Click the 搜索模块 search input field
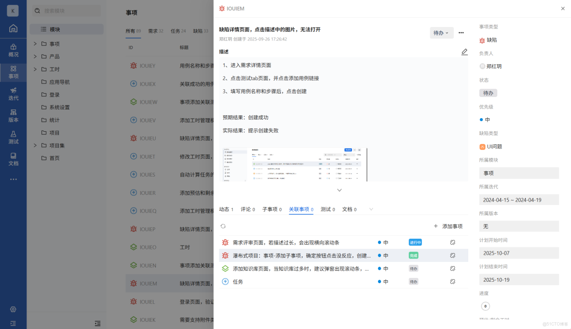The width and height of the screenshot is (571, 329). [66, 10]
